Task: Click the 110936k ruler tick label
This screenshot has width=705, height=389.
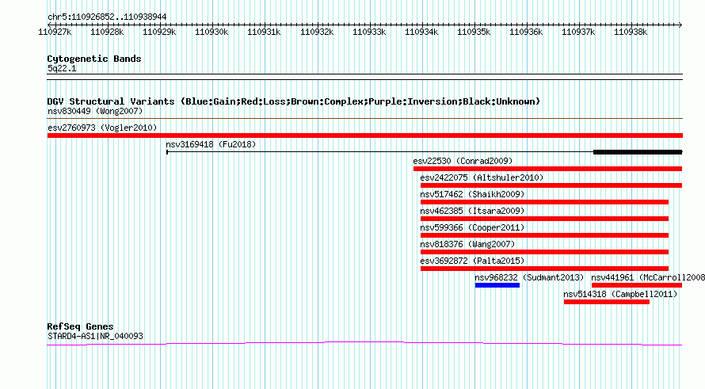Action: (x=526, y=32)
